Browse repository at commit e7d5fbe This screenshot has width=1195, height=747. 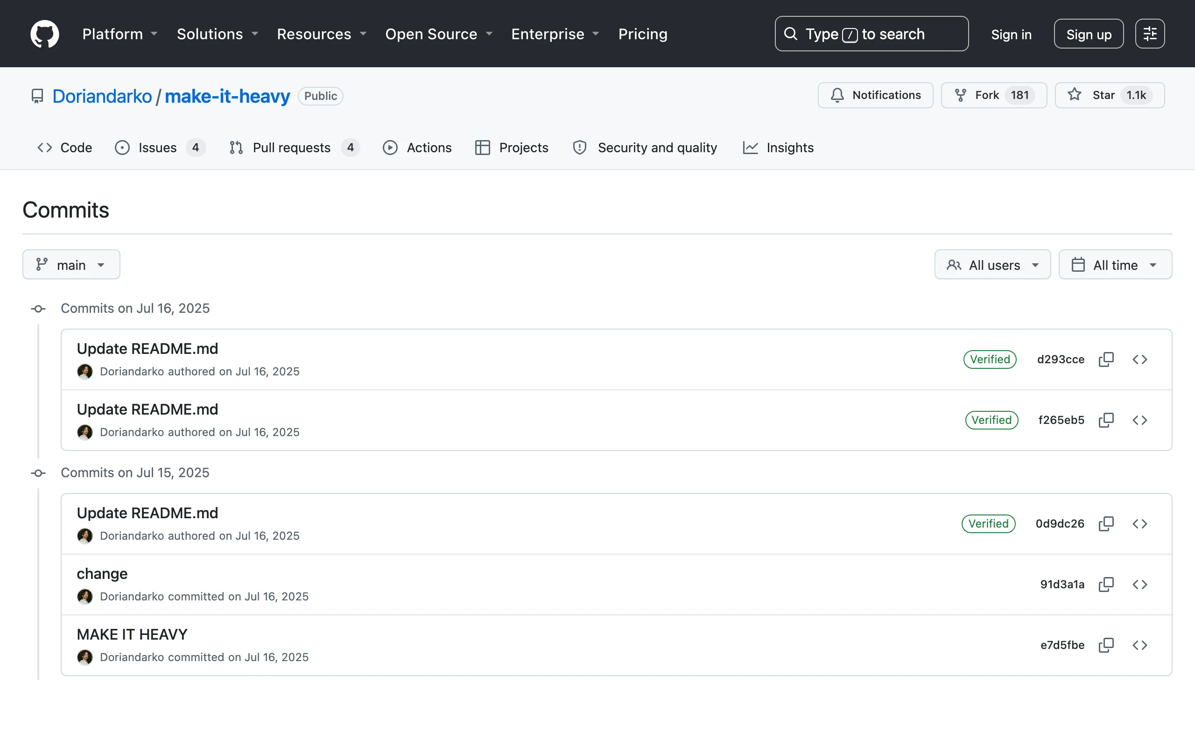coord(1140,645)
